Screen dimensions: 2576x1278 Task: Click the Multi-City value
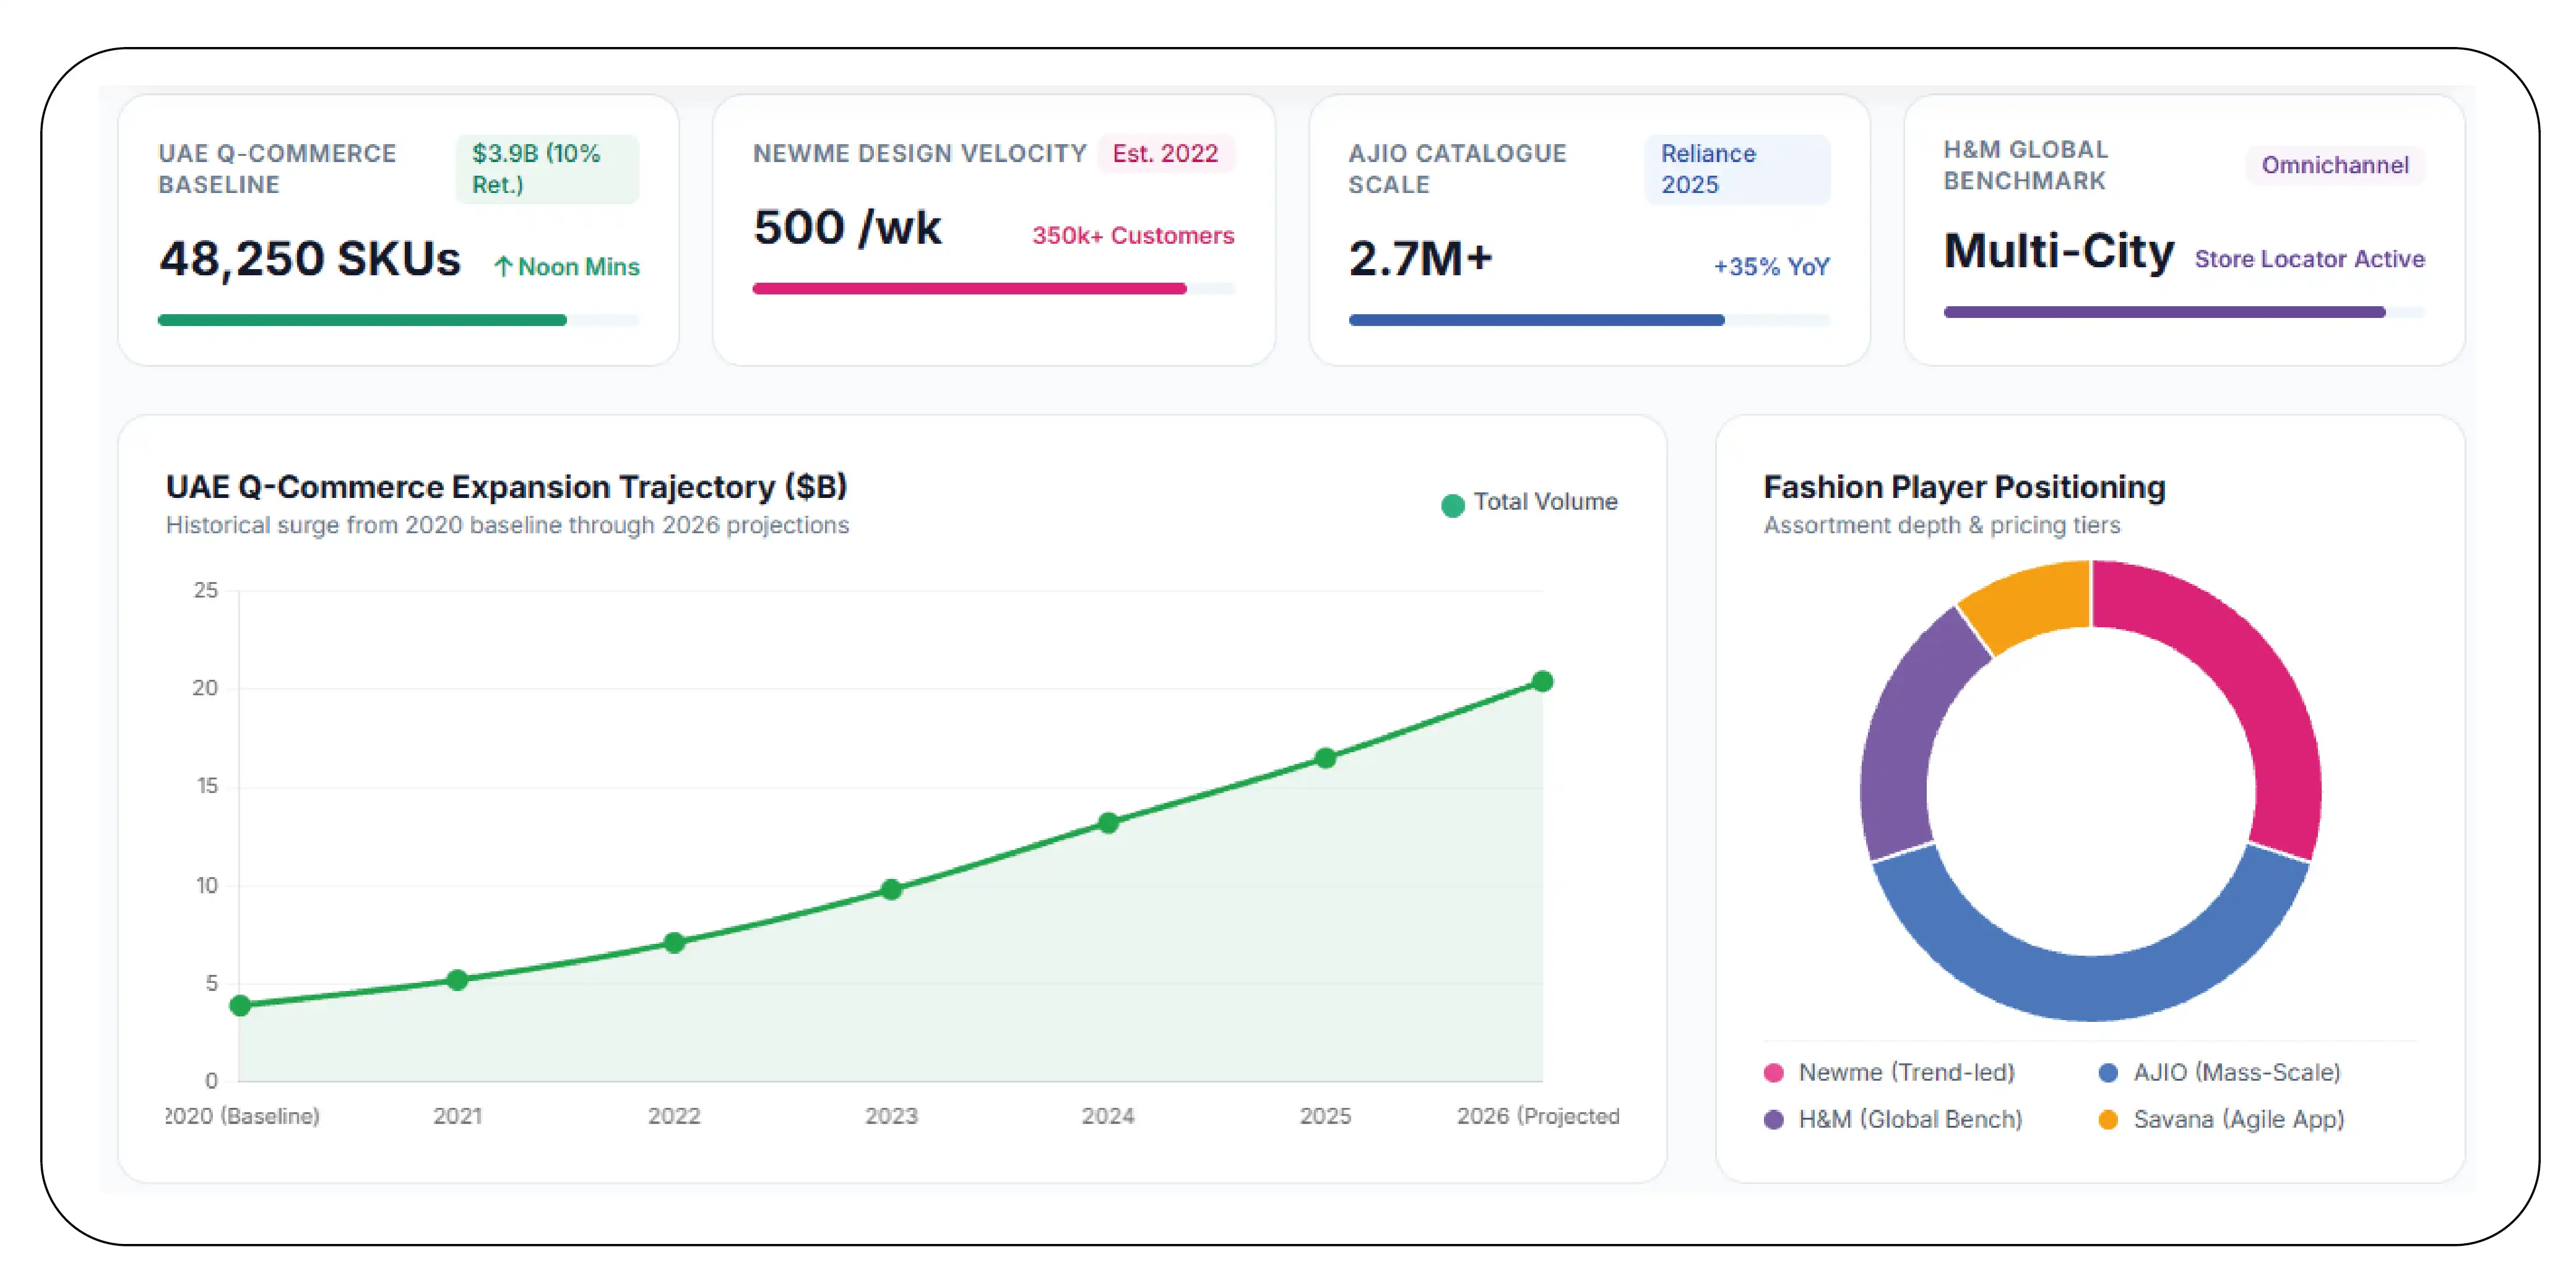(x=2058, y=251)
